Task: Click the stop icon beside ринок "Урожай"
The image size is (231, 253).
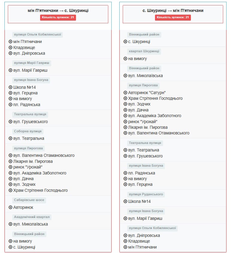Action: pos(11,167)
